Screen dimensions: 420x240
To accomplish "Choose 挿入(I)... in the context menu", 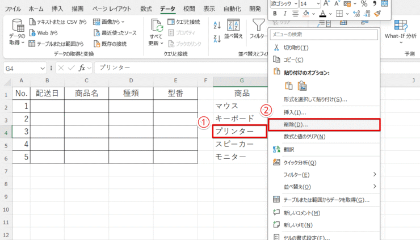I will click(324, 112).
